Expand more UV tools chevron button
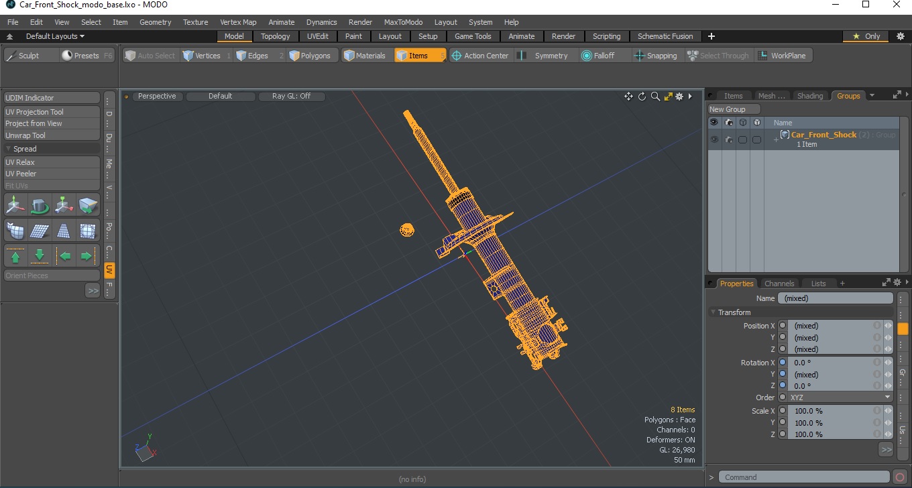This screenshot has width=912, height=488. click(x=93, y=290)
